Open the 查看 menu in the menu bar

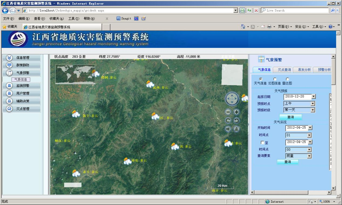click(39, 19)
